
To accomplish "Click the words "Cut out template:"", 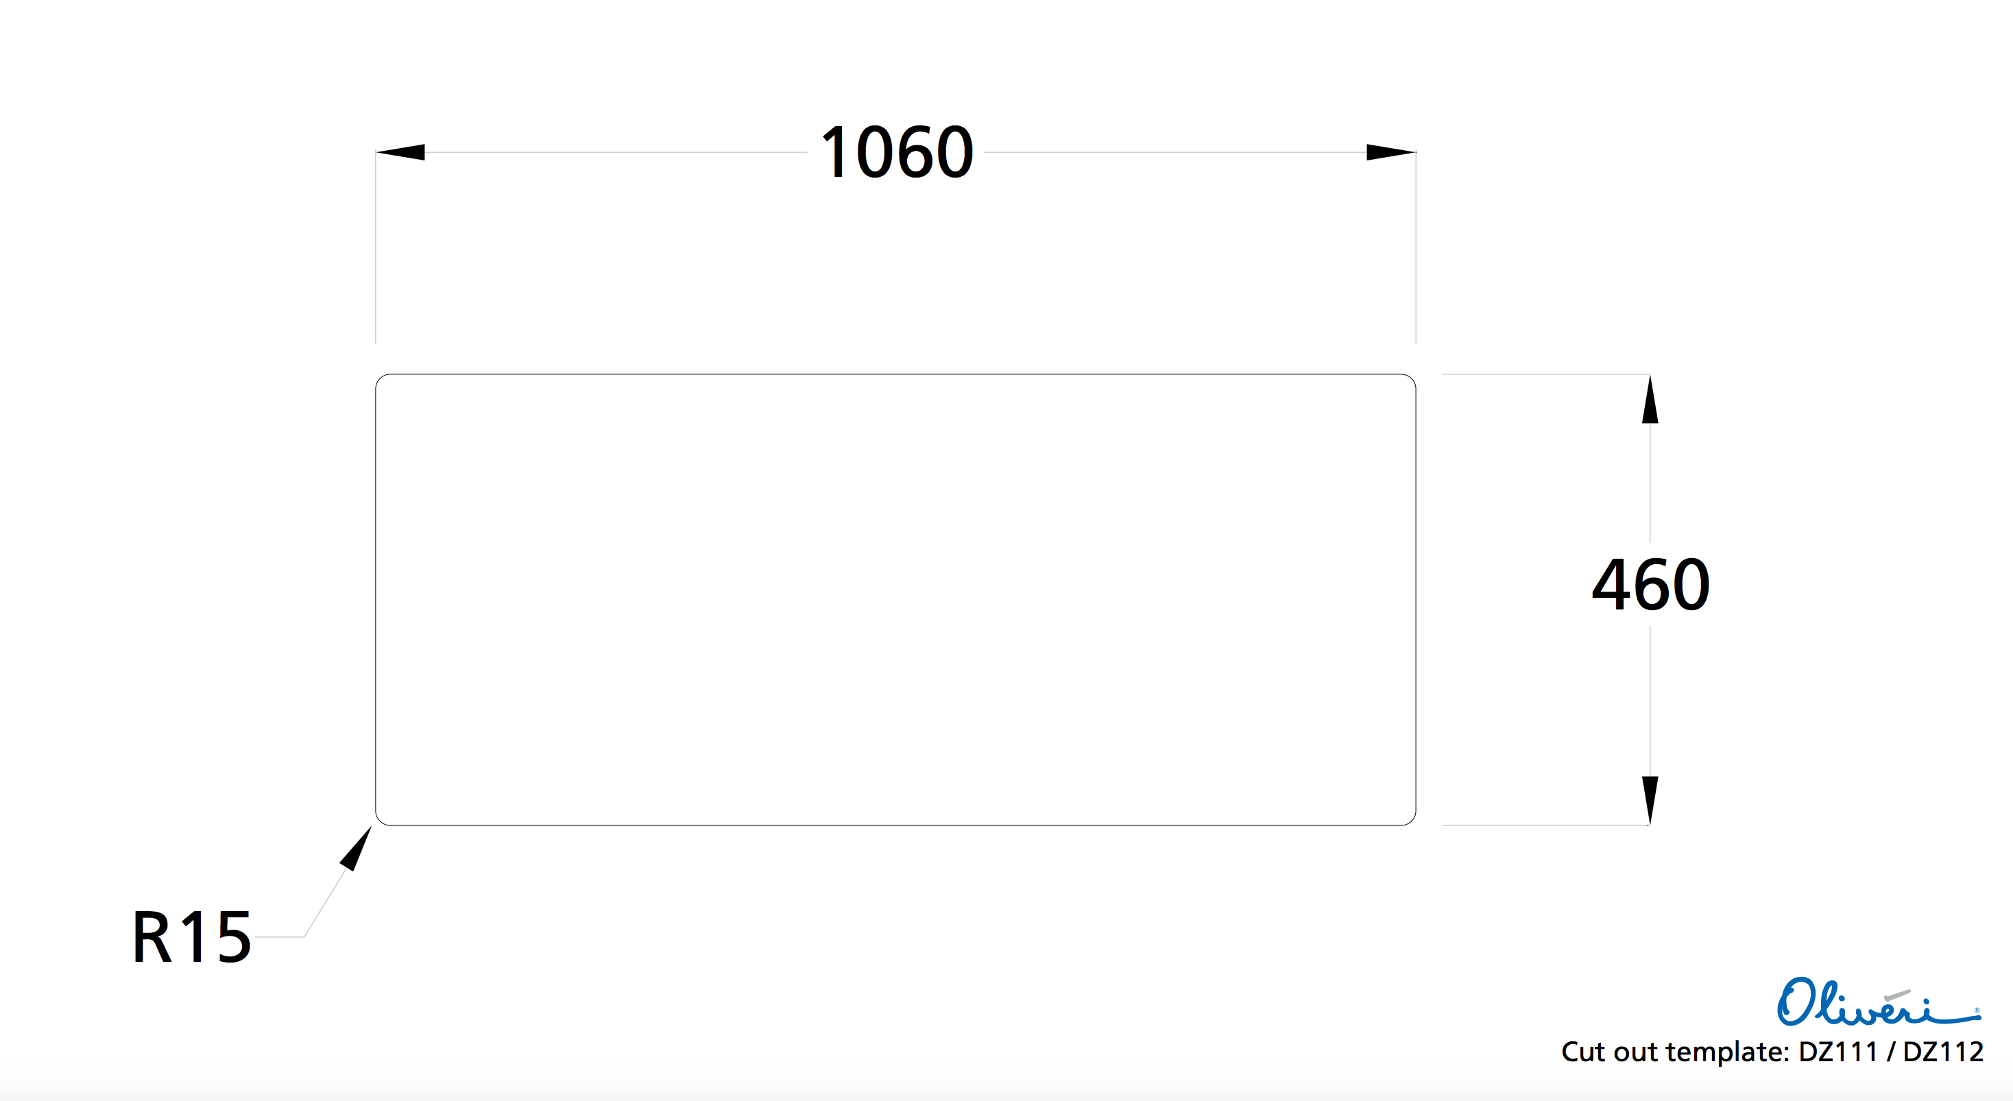I will click(x=1674, y=1052).
